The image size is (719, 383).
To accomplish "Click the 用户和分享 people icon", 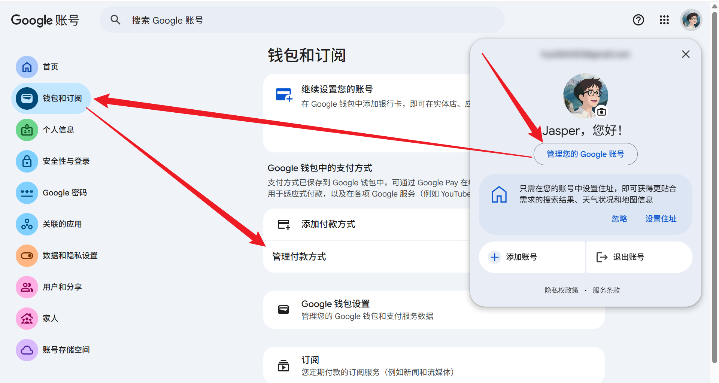I will (27, 287).
